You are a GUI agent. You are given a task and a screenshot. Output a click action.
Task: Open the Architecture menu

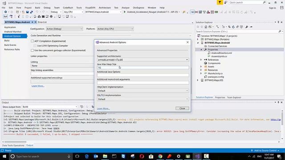tap(105, 8)
